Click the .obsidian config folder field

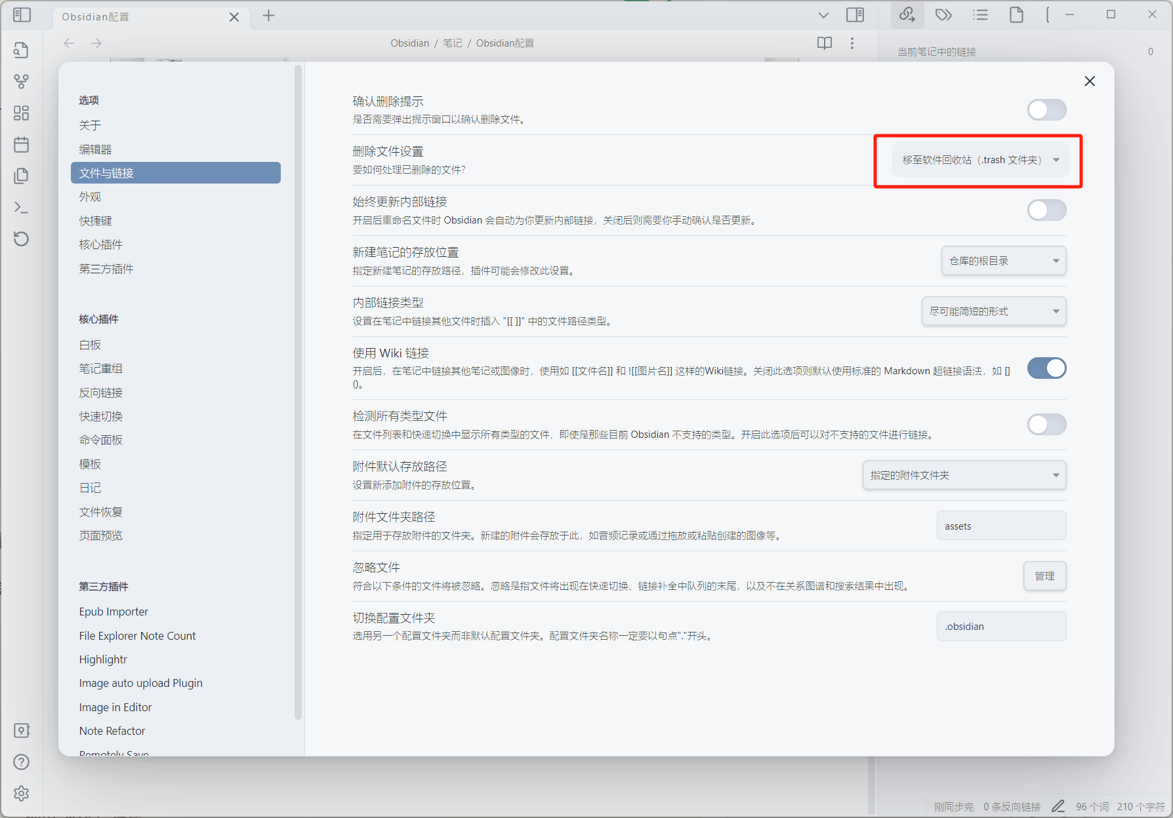tap(1001, 627)
